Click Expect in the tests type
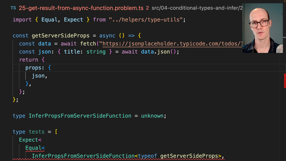Viewport: 286px width, 161px height. [29, 140]
